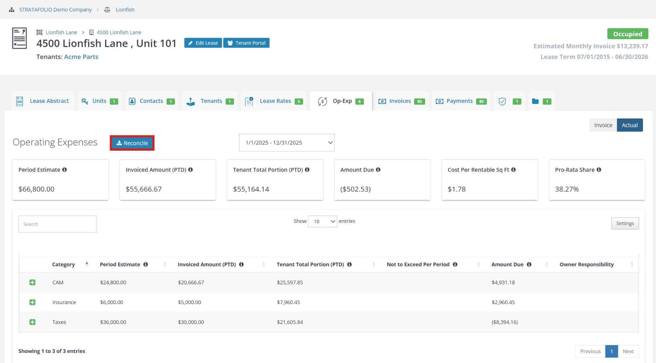
Task: Click the Reconcile button
Action: point(132,143)
